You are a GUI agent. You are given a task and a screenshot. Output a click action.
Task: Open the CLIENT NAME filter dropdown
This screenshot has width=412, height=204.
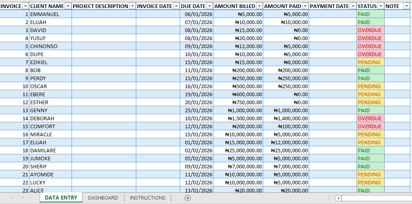(68, 6)
